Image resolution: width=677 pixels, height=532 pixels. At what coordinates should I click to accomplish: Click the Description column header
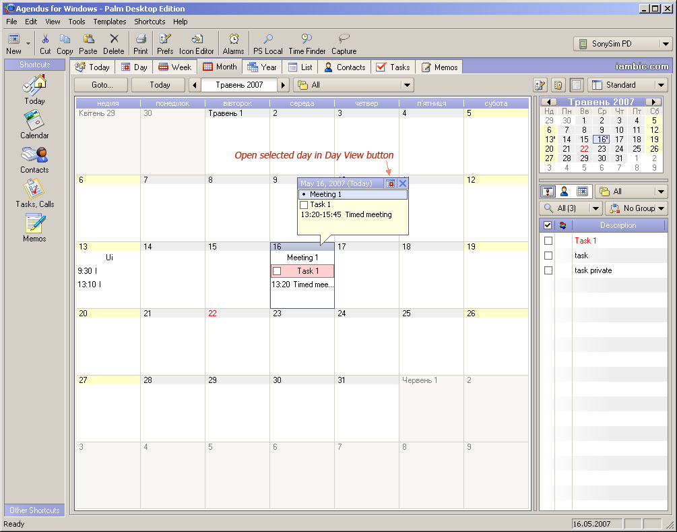click(x=618, y=225)
